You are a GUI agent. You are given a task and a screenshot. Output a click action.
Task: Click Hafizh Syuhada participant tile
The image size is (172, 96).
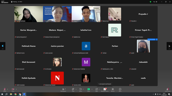(x=29, y=78)
